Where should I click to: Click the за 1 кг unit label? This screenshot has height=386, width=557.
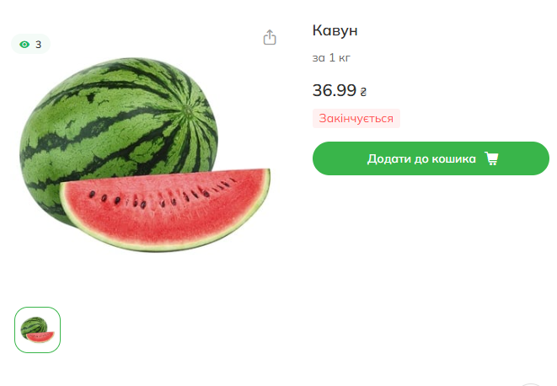click(x=331, y=57)
